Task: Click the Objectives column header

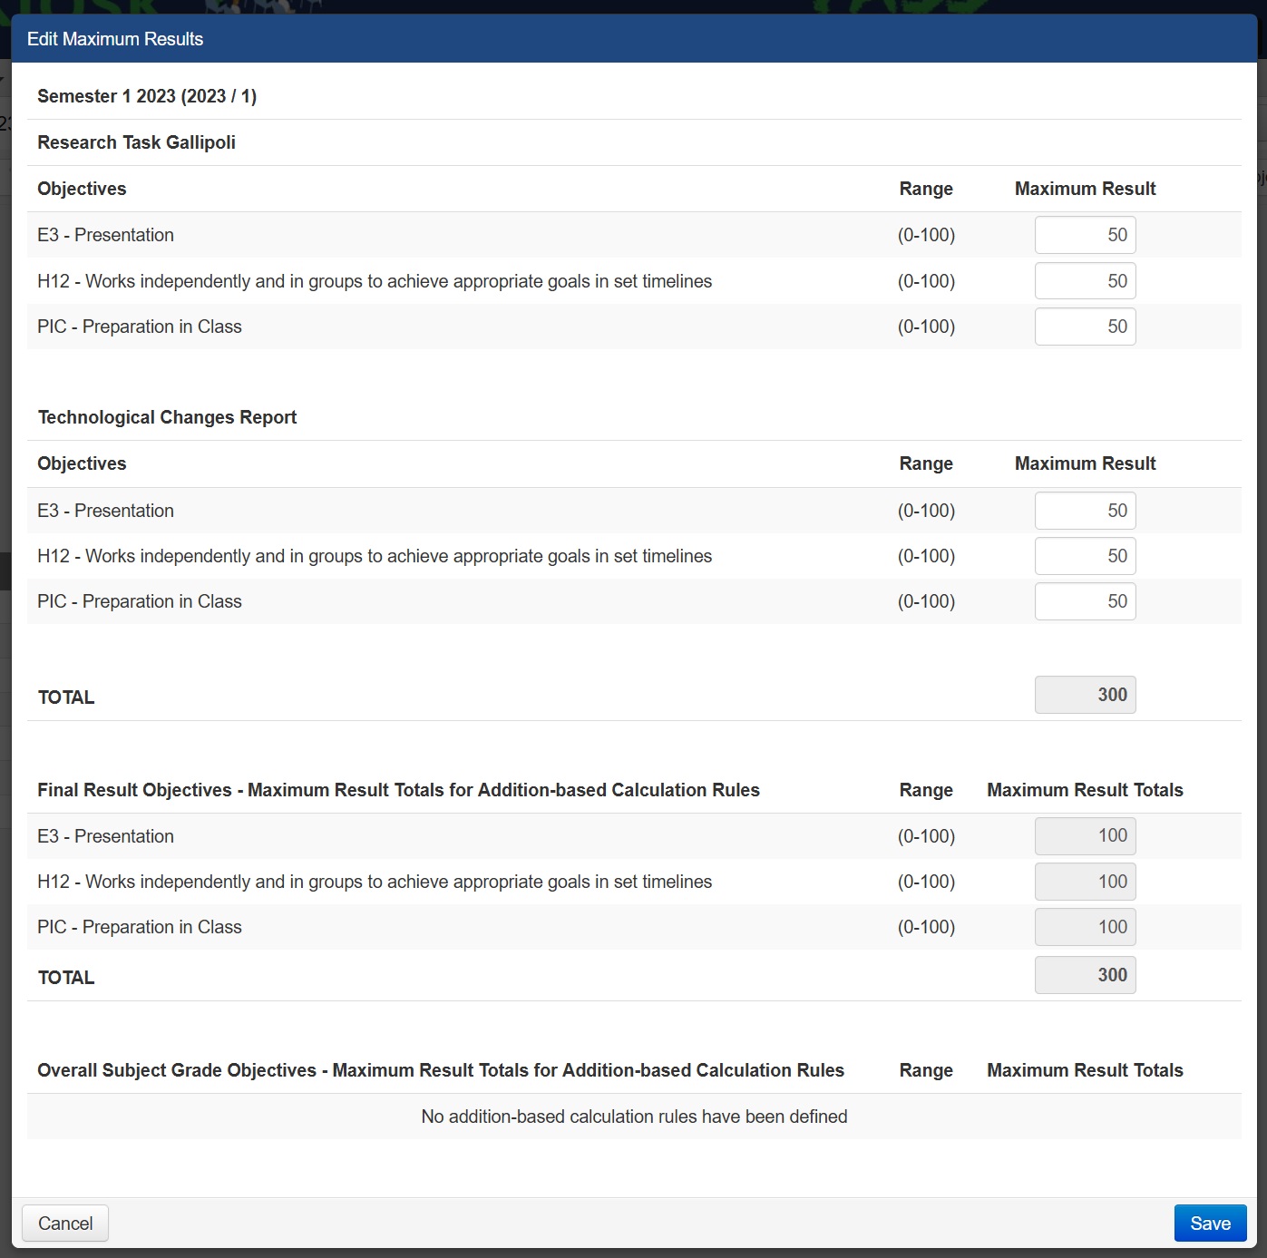Action: coord(82,189)
